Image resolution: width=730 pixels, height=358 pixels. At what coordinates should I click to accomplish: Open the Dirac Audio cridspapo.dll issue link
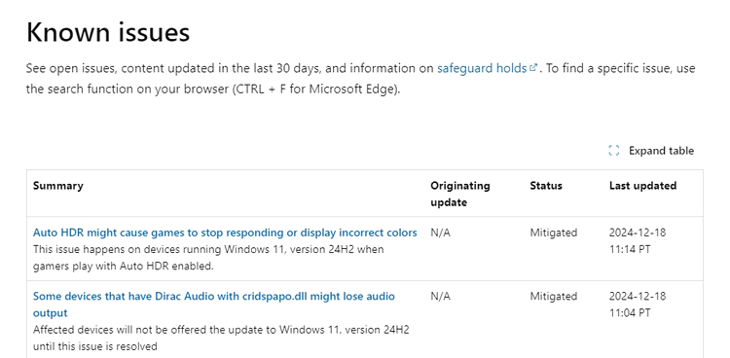pyautogui.click(x=214, y=304)
